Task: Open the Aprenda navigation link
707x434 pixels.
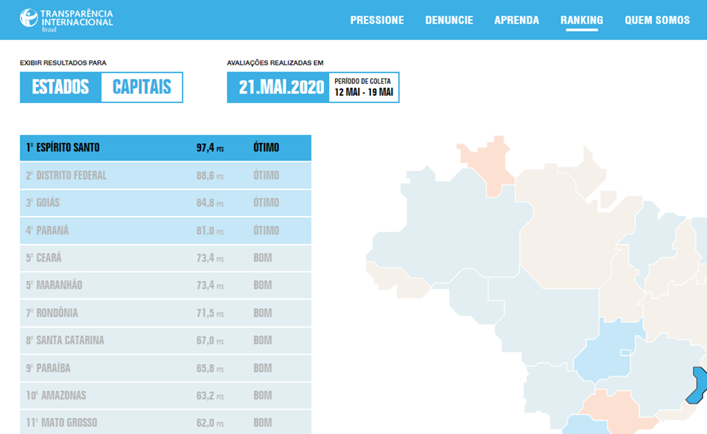Action: tap(516, 20)
